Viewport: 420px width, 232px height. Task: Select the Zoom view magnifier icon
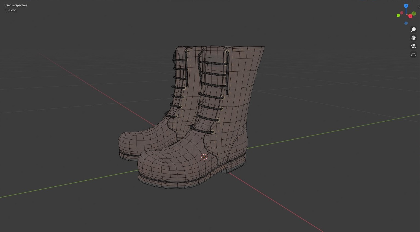coord(413,30)
